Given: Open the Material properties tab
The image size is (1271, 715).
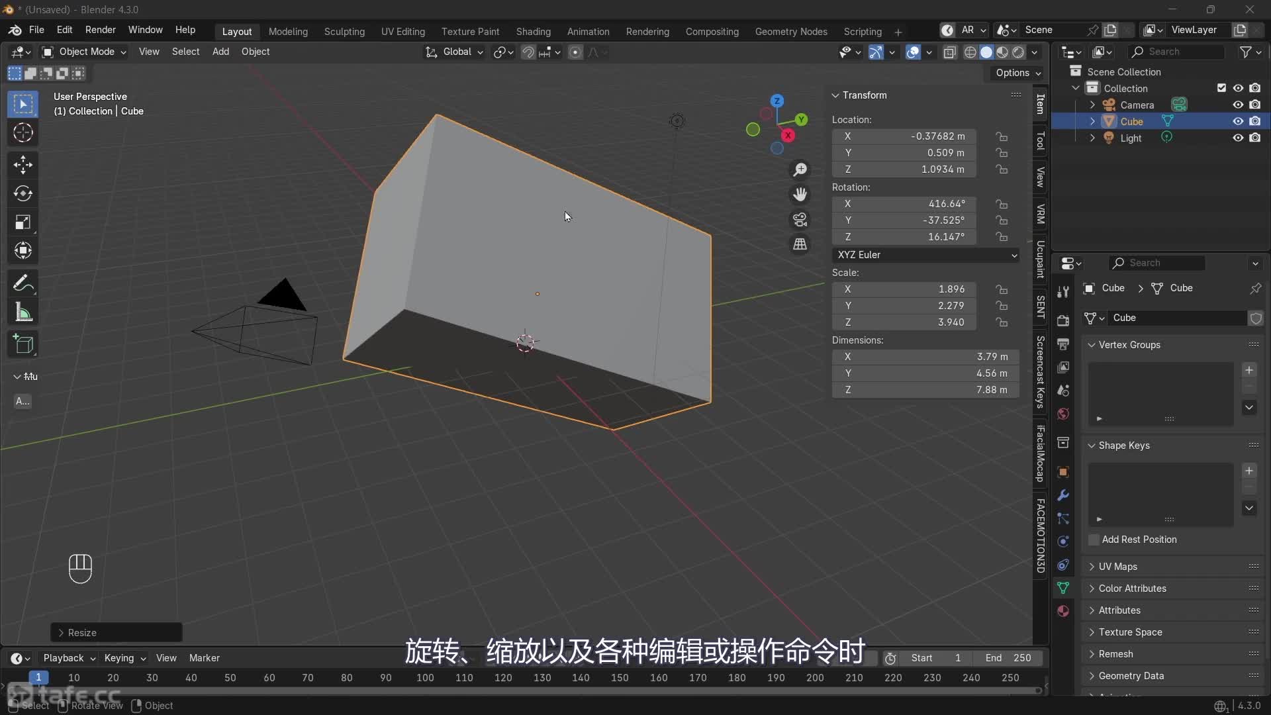Looking at the screenshot, I should pos(1064,611).
